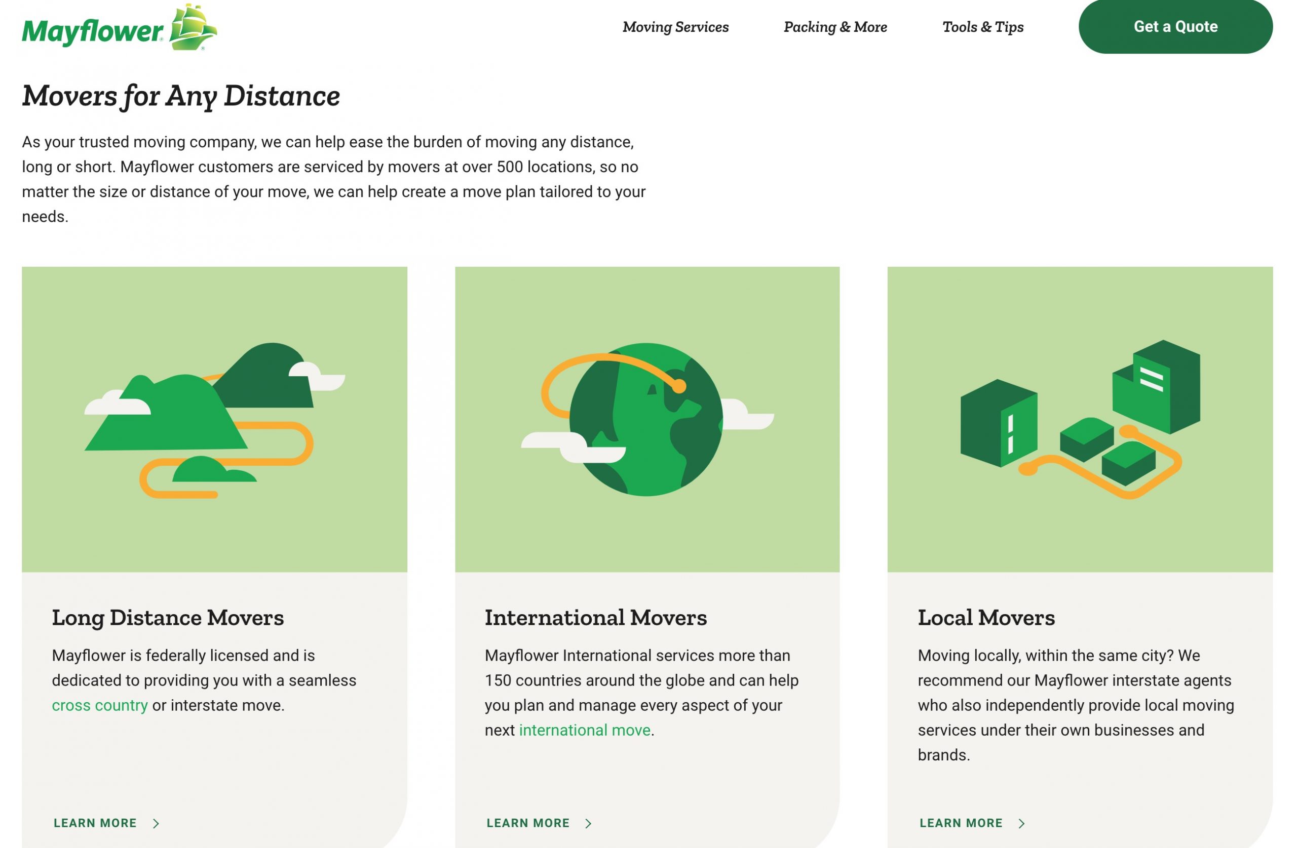Open the Moving Services menu
The width and height of the screenshot is (1297, 848).
(675, 27)
